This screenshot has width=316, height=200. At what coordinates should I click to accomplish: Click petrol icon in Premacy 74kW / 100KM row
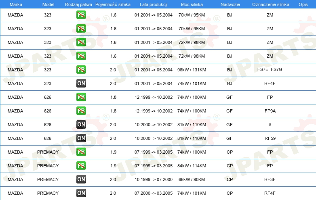click(x=81, y=152)
